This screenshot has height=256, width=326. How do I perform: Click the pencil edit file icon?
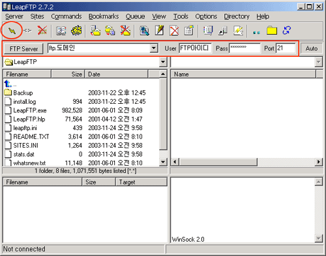point(159,31)
